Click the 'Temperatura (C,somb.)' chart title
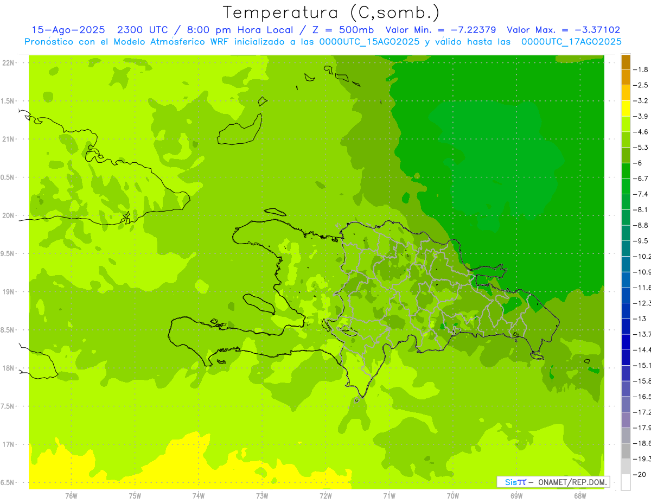Image resolution: width=651 pixels, height=503 pixels. coord(331,12)
